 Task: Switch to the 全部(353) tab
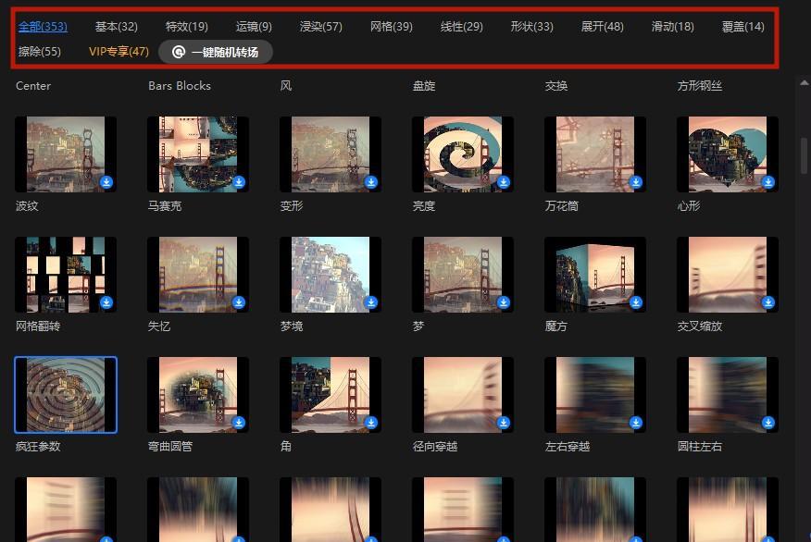pos(43,26)
